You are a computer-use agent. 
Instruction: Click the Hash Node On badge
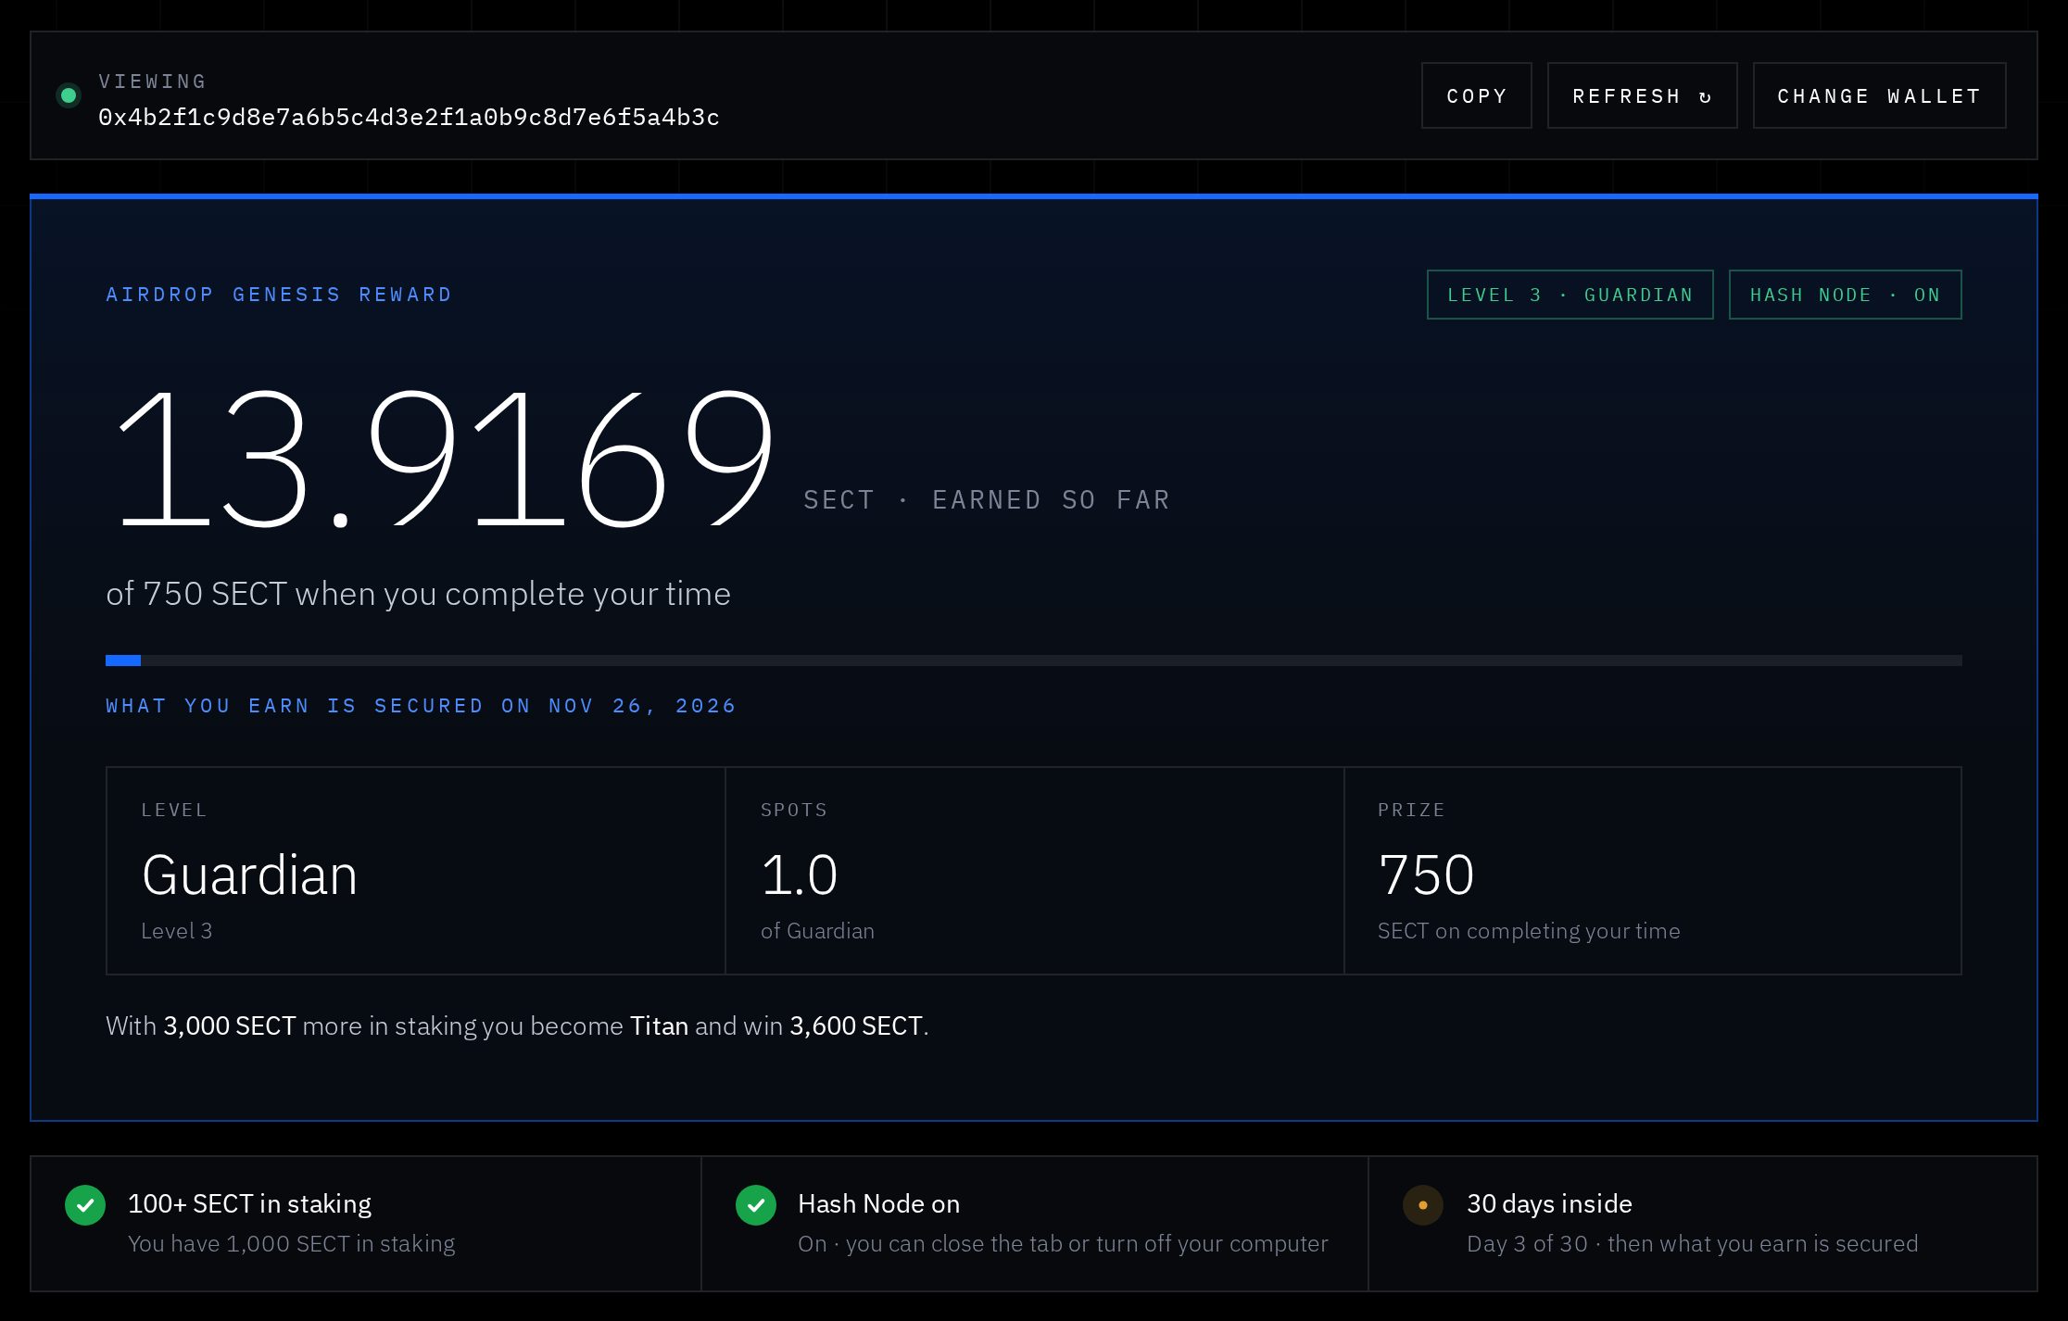pos(1845,295)
